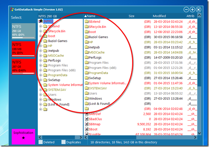Viewport: 209px width, 147px height.
Task: Expand the SwSetup tree node
Action: [40, 80]
